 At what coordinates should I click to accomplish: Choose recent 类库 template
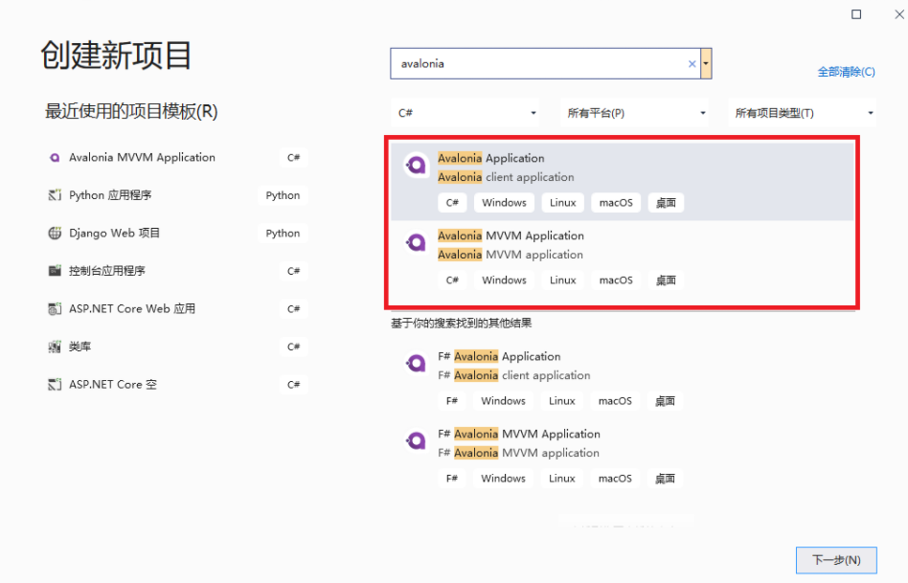pos(176,347)
